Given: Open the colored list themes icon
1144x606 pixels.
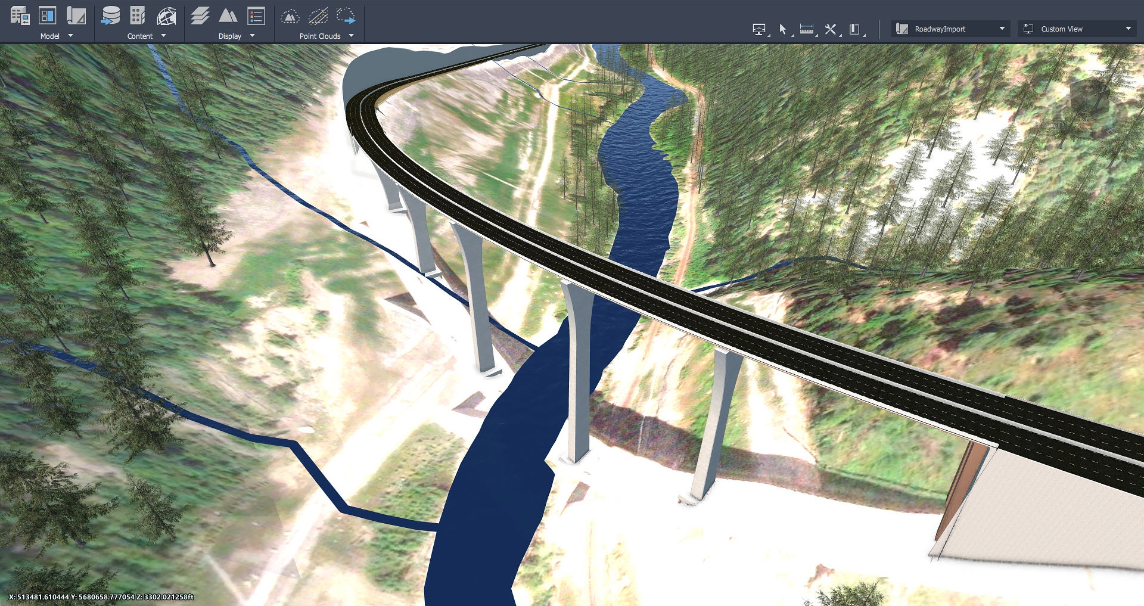Looking at the screenshot, I should [256, 16].
